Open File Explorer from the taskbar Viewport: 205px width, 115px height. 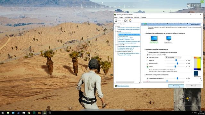click(8, 113)
